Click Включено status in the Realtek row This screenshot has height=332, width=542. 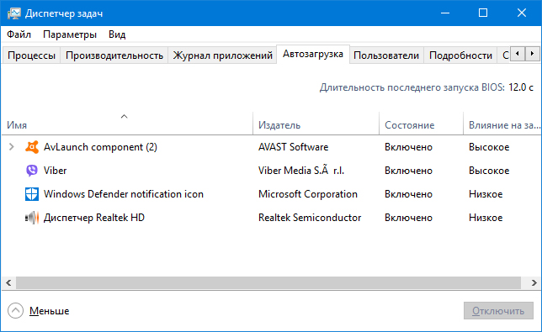click(x=408, y=218)
